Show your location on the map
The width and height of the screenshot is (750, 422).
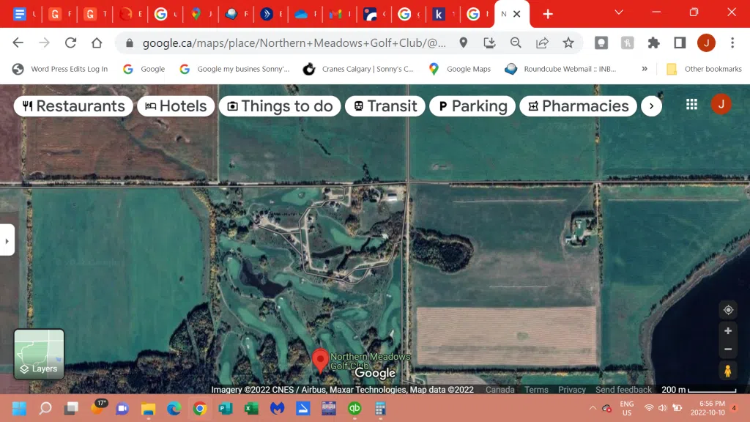pyautogui.click(x=727, y=310)
